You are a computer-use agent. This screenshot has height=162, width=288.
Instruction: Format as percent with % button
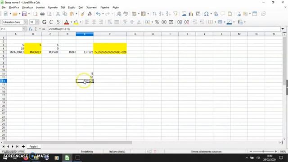point(157,22)
